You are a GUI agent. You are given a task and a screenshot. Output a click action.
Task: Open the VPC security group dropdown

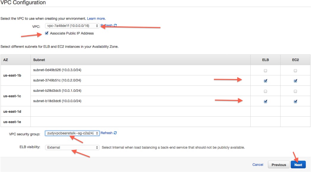(72, 133)
